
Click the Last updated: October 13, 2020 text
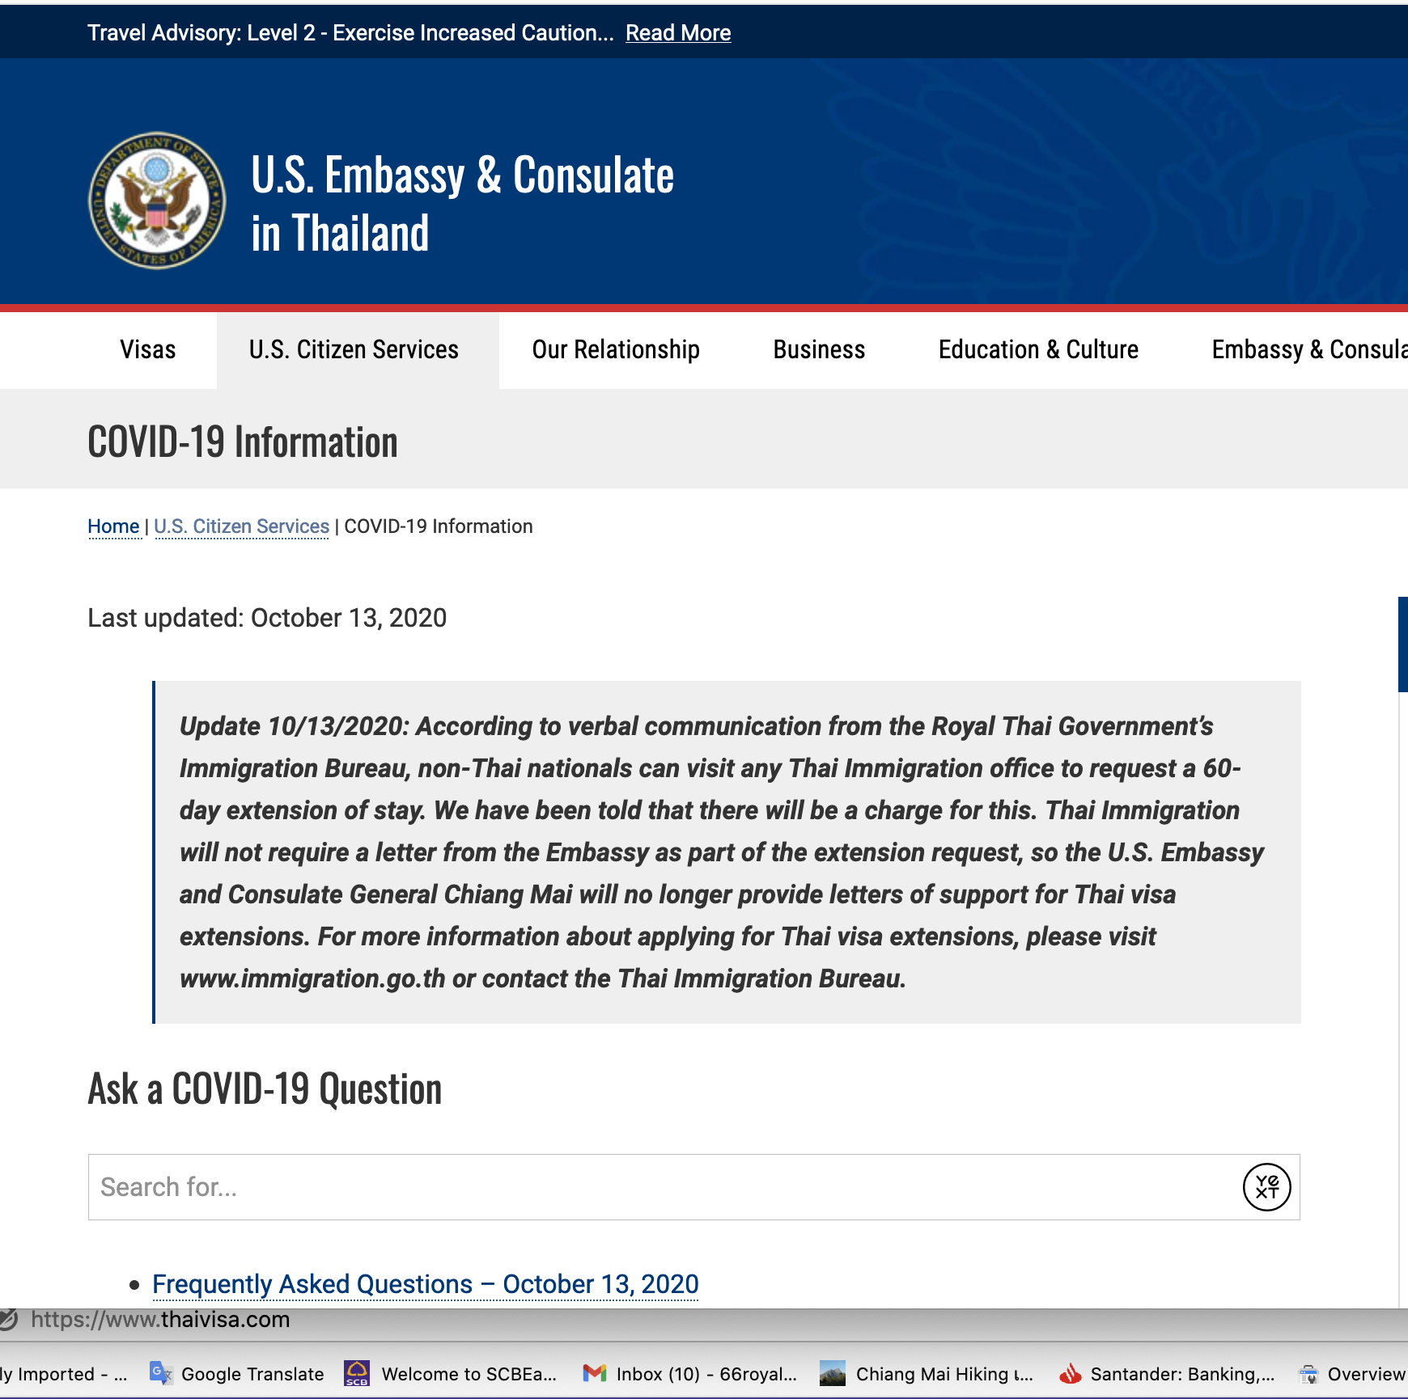click(267, 618)
